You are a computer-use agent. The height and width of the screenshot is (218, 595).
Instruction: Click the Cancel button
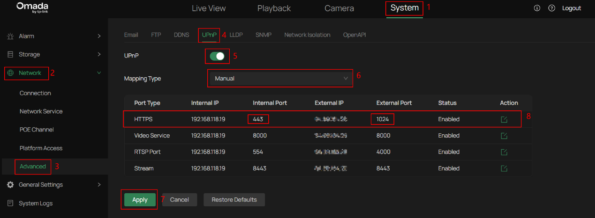(180, 200)
